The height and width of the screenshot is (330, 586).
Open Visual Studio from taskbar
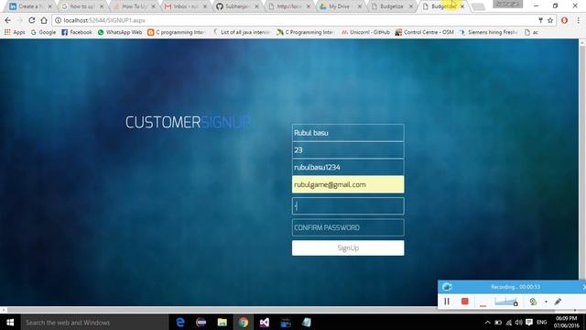(265, 322)
